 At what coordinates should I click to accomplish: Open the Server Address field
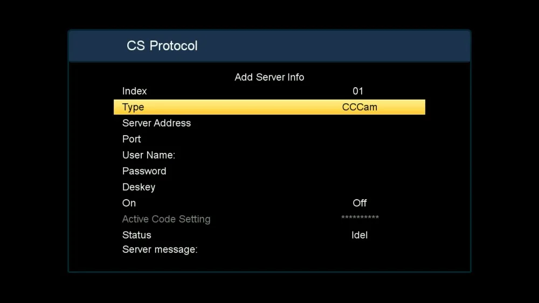tap(156, 123)
